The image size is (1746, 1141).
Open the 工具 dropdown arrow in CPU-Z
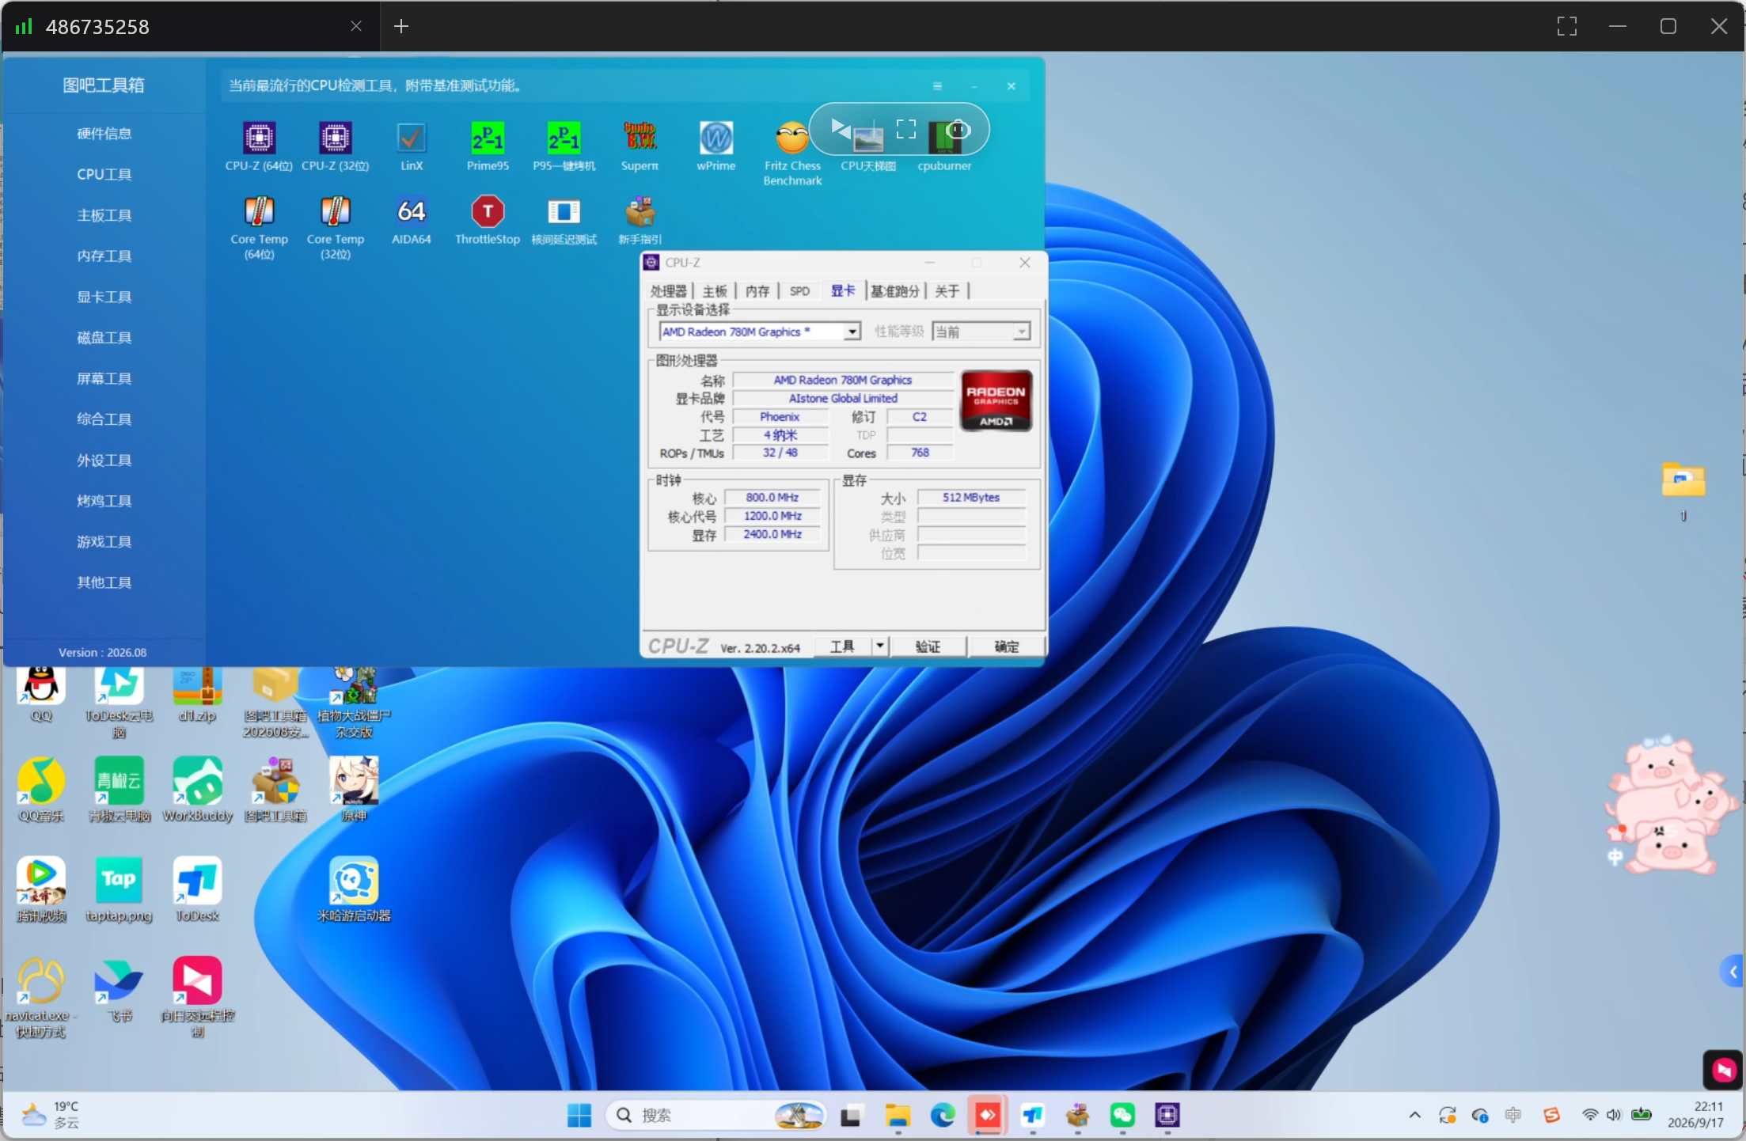(879, 646)
